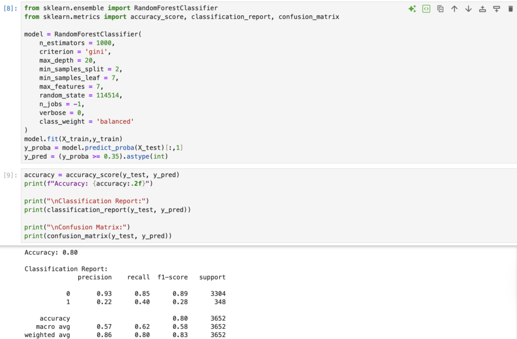Click the class_weight = 'balanced' line

(x=86, y=122)
